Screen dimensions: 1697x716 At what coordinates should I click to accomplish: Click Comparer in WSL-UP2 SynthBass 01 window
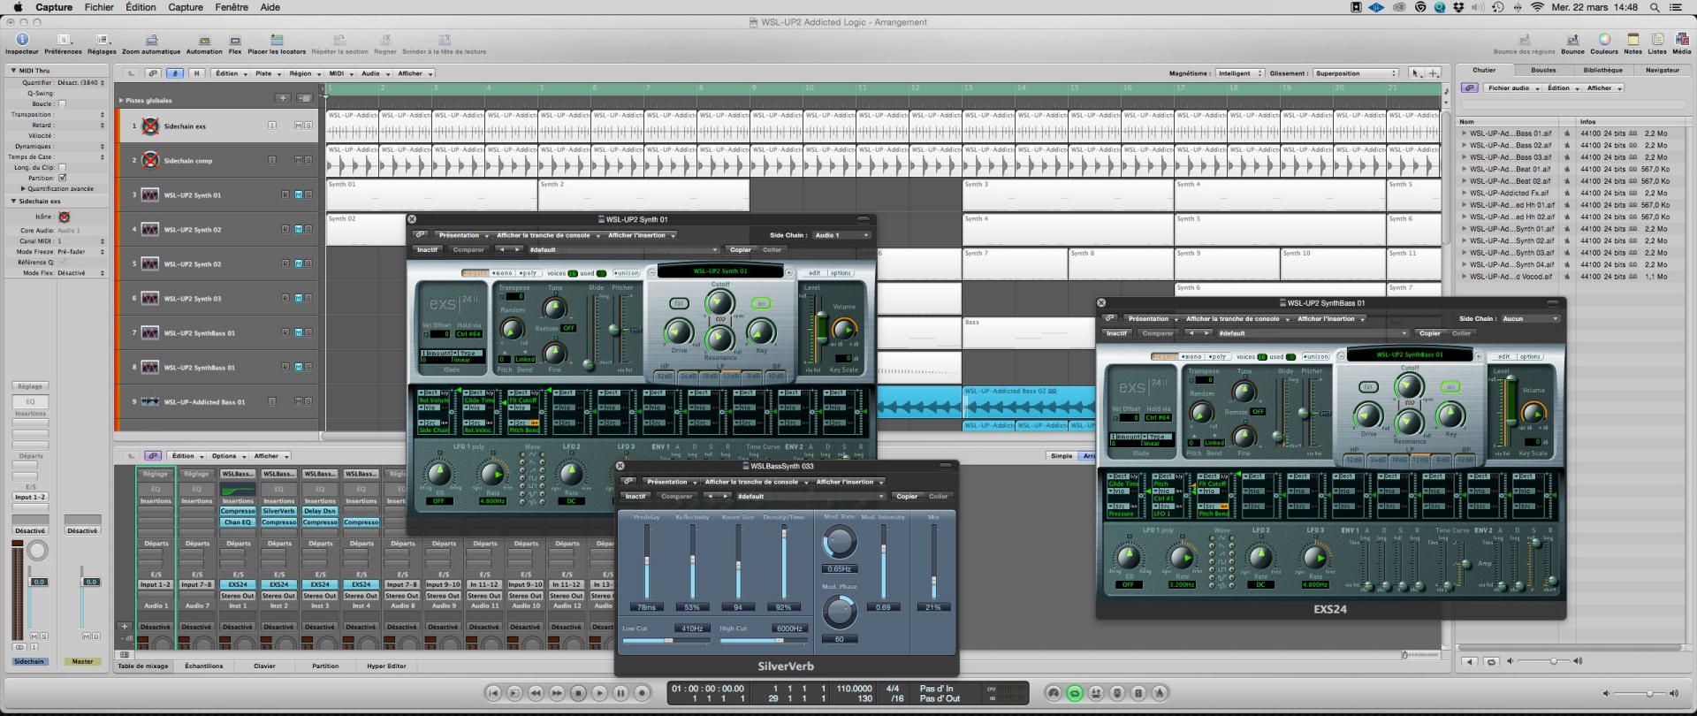click(1157, 333)
